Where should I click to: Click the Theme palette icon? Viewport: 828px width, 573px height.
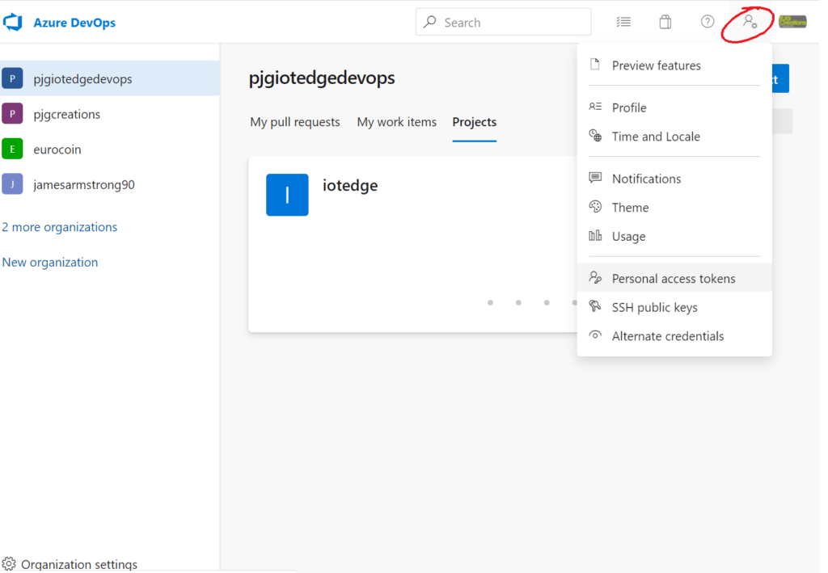[x=595, y=206]
